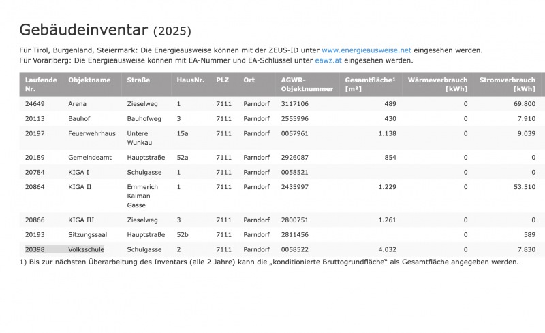Open the www.energieausweise.net link
This screenshot has height=333, width=545.
click(366, 50)
